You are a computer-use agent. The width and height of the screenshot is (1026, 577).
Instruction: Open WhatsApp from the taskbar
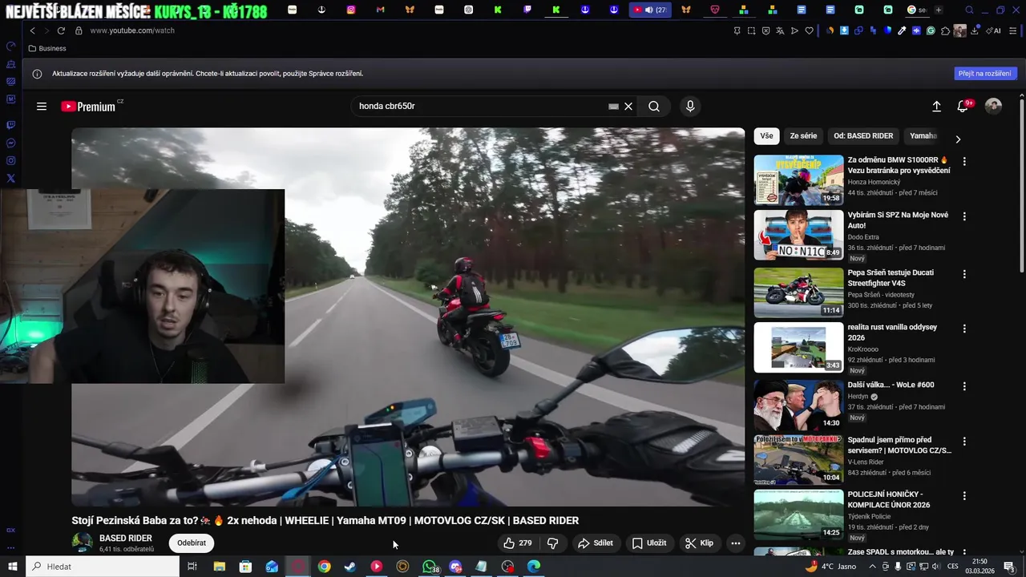pyautogui.click(x=430, y=567)
